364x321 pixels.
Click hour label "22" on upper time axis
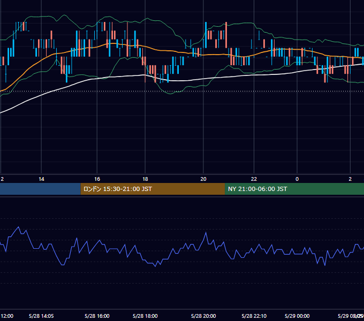pos(254,179)
